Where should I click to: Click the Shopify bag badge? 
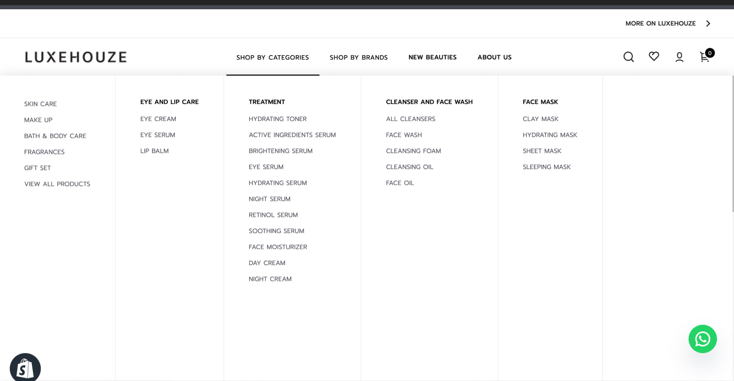(x=25, y=368)
